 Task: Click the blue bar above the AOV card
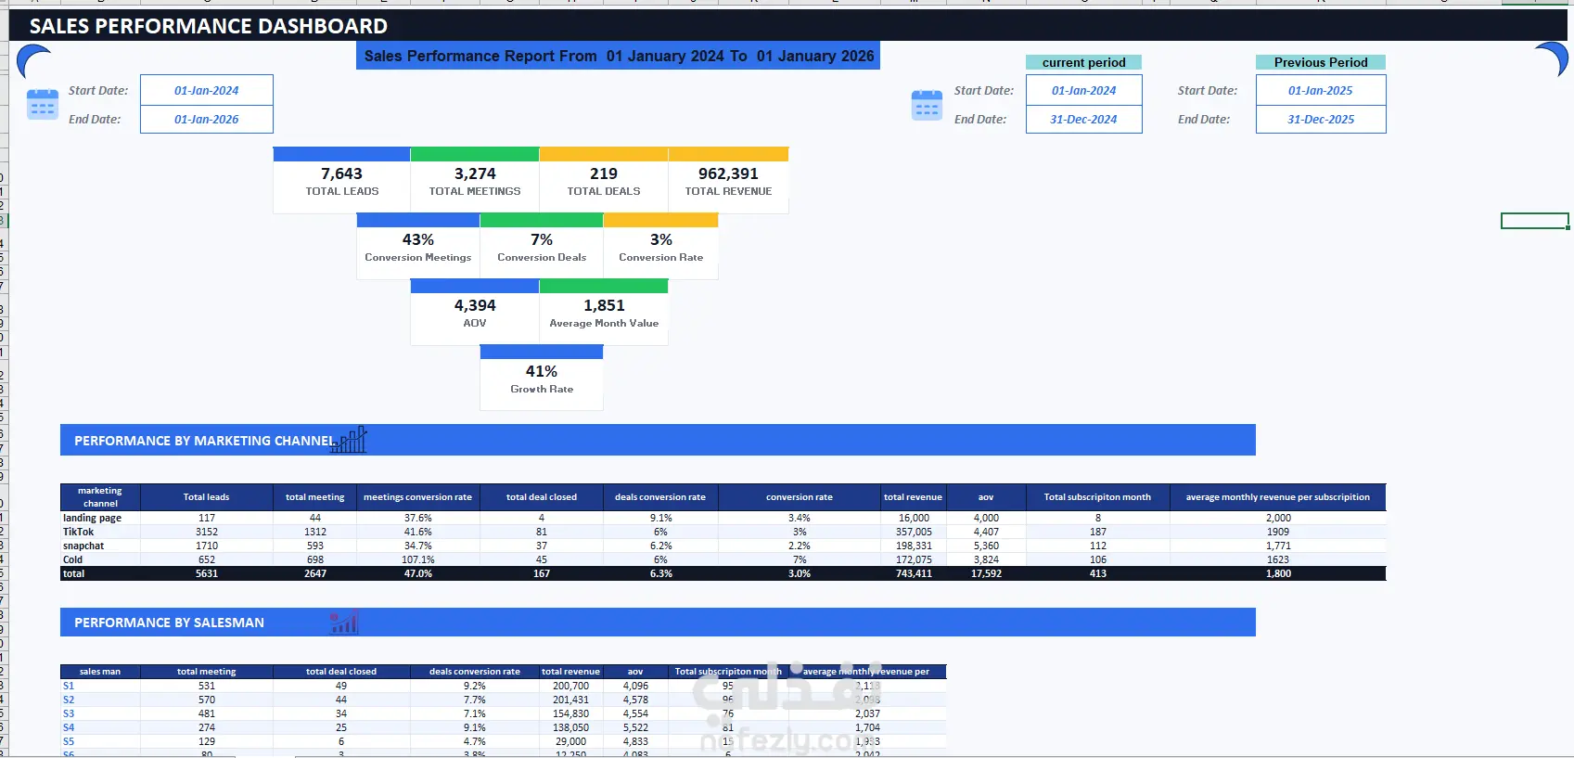click(x=475, y=287)
